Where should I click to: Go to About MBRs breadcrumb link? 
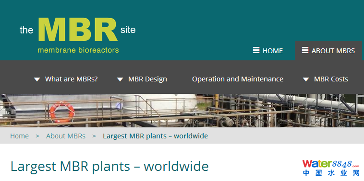[66, 136]
